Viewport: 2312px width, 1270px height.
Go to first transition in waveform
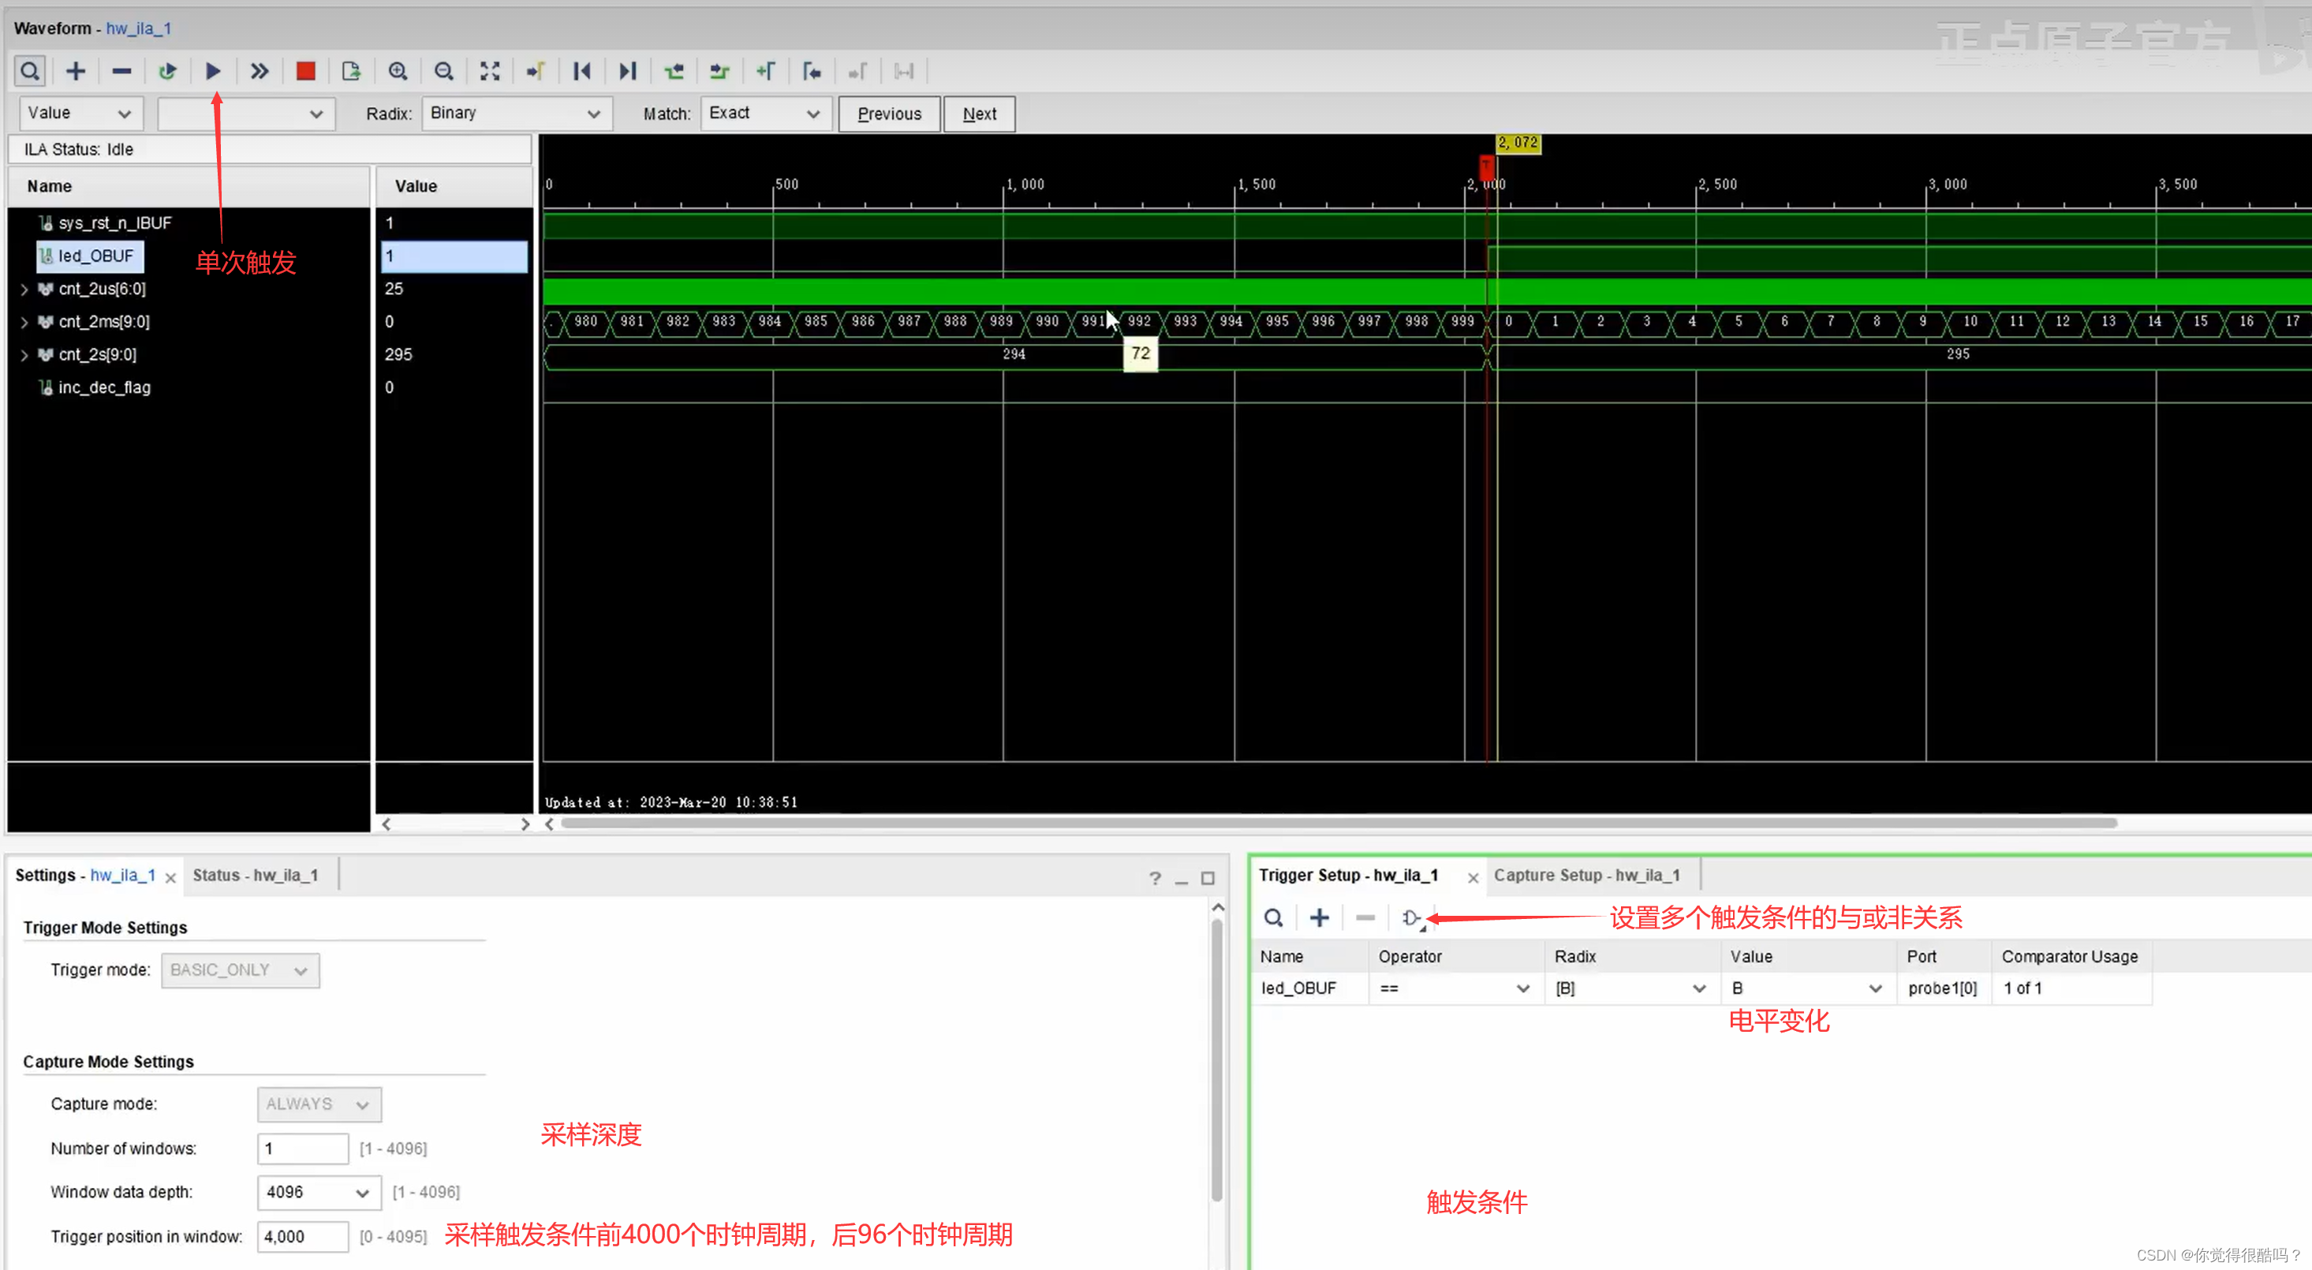coord(581,71)
